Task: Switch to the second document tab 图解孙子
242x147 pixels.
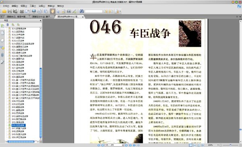Action: click(42, 17)
